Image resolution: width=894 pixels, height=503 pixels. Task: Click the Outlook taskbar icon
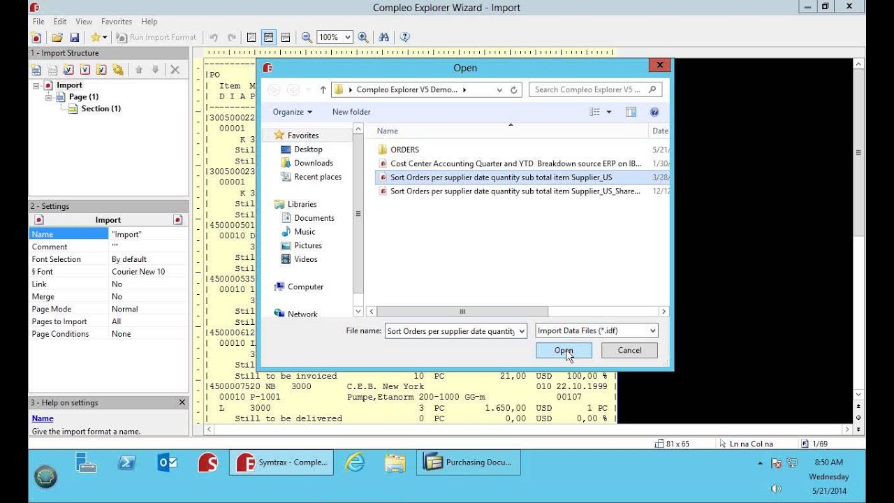pos(168,462)
